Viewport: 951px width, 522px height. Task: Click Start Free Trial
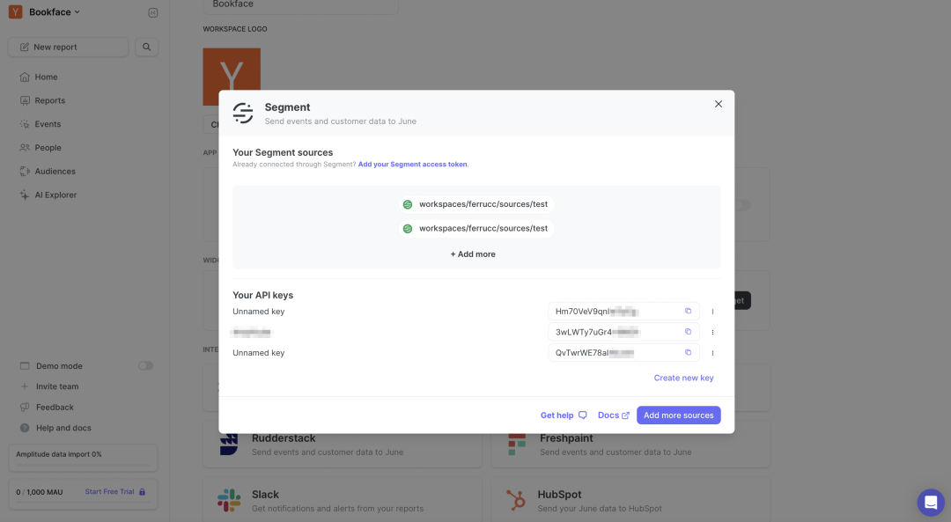115,492
